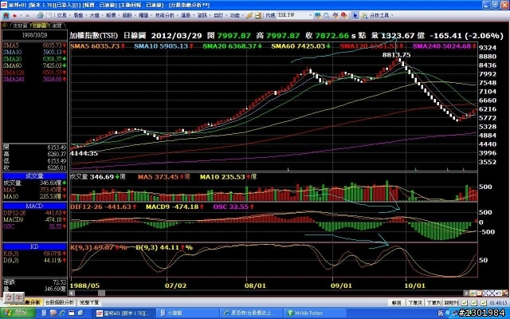This screenshot has width=510, height=319.
Task: Click the page icon next to the printer
Action: (49, 15)
